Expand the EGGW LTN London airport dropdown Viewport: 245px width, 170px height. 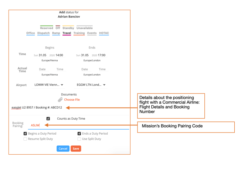[91, 85]
